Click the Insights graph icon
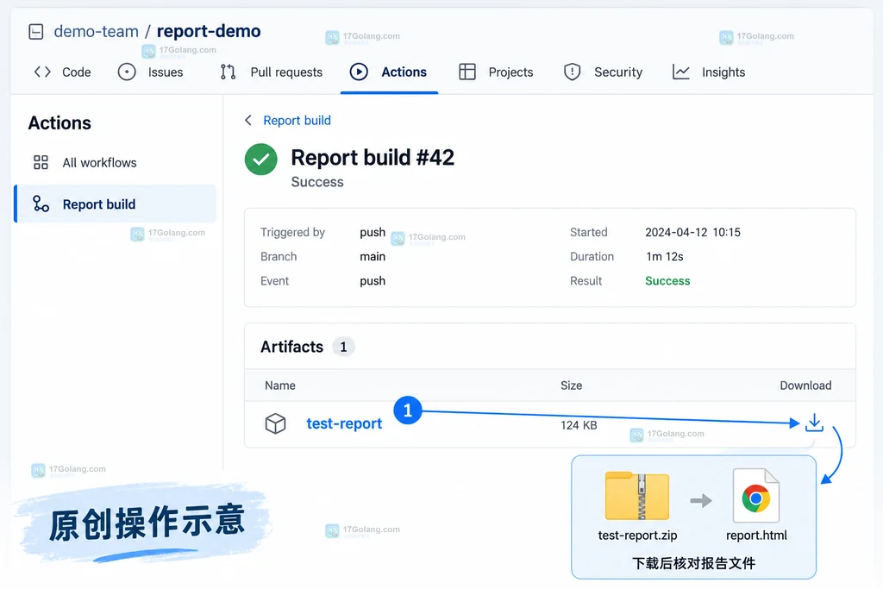This screenshot has width=883, height=589. pos(681,72)
